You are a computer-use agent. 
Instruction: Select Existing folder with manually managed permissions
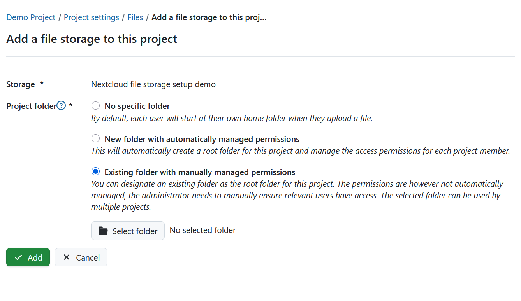(95, 171)
